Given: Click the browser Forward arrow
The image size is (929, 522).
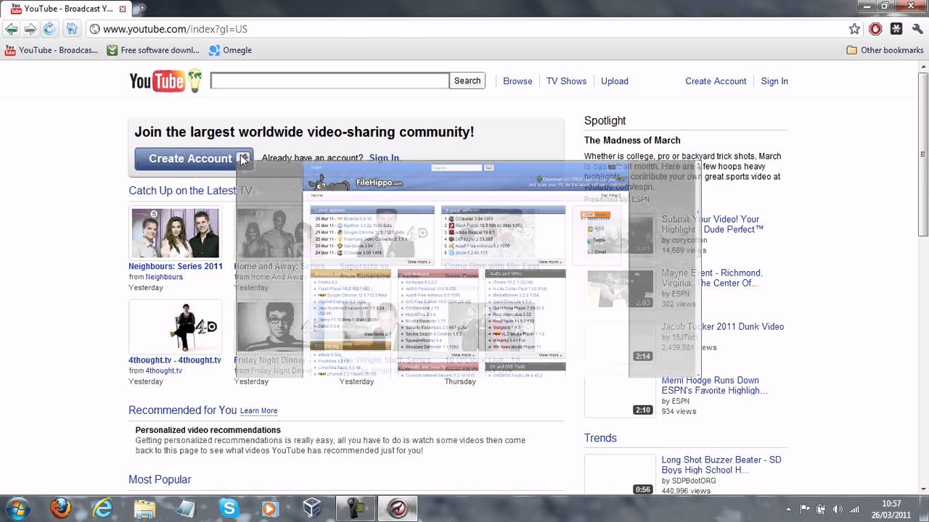Looking at the screenshot, I should (30, 29).
